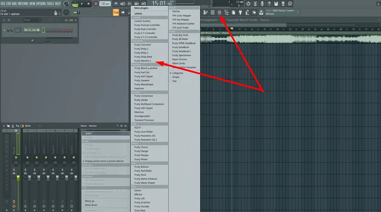381x212 pixels.
Task: Click the question mark help icon
Action: click(269, 4)
